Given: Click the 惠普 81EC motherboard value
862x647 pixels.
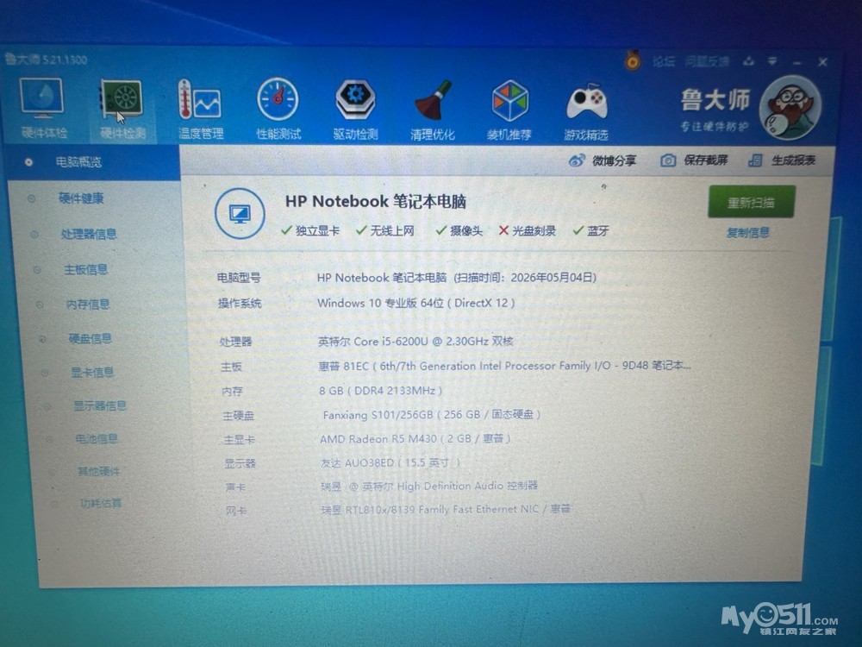Looking at the screenshot, I should [504, 366].
